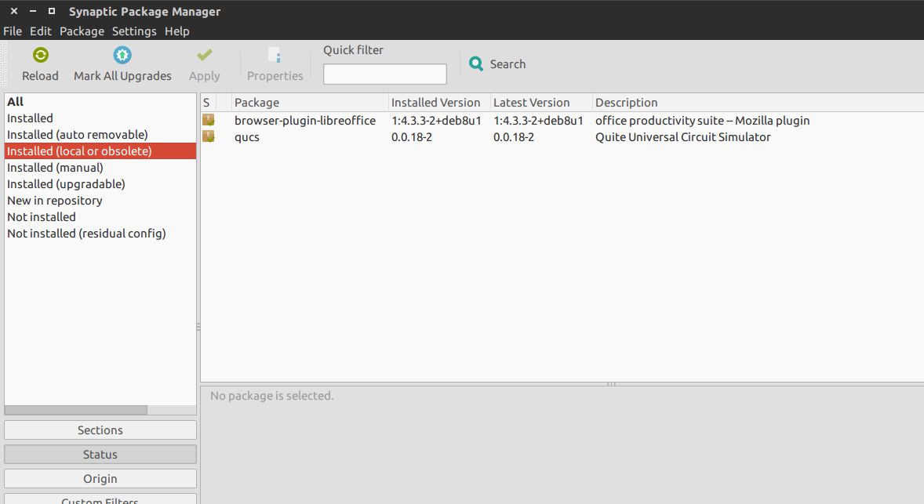The image size is (924, 504).
Task: Focus the Quick filter input field
Action: (x=385, y=74)
